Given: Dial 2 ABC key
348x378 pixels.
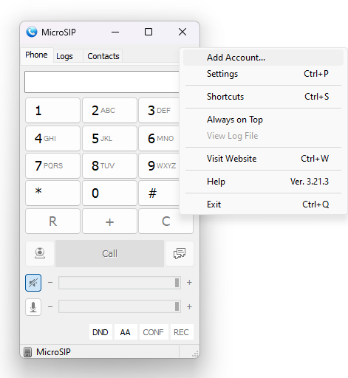Looking at the screenshot, I should tap(109, 111).
